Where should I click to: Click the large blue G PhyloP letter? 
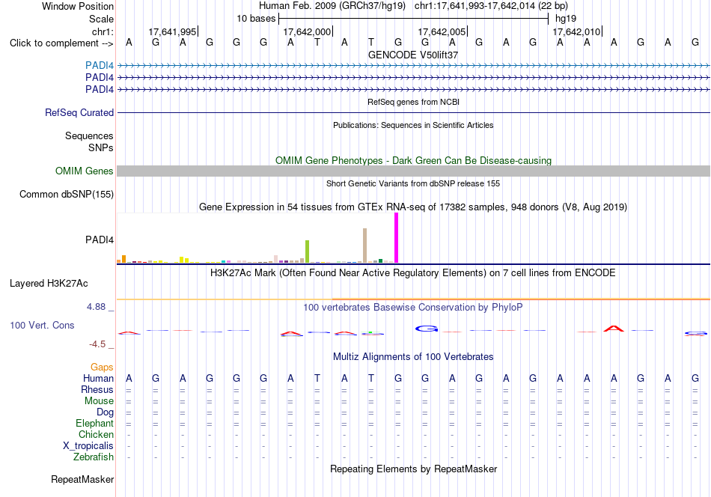tap(427, 329)
